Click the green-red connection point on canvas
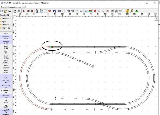Screen dimensions: 160x115 (x=52, y=47)
